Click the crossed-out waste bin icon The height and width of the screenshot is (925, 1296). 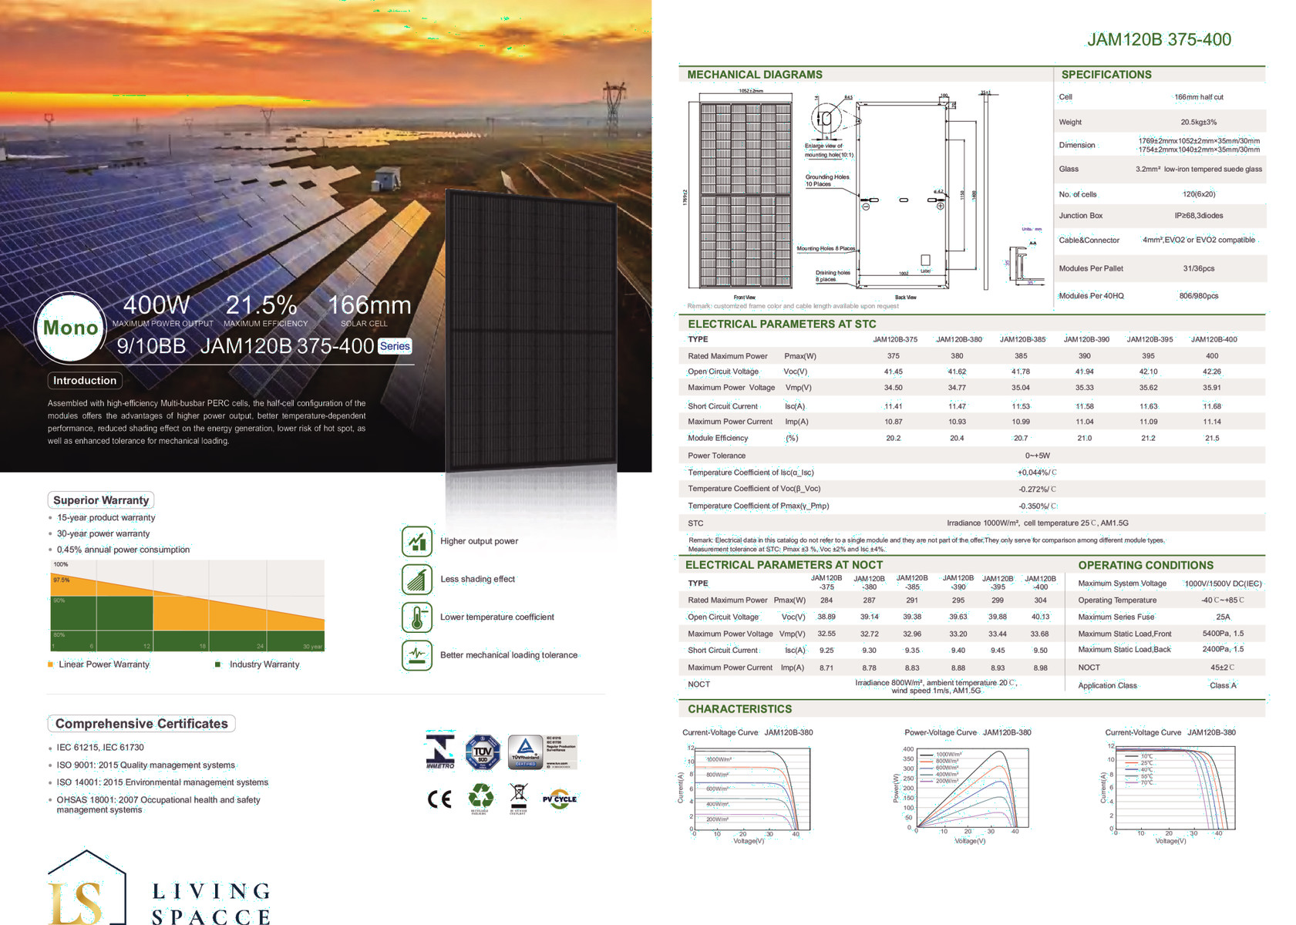coord(519,796)
